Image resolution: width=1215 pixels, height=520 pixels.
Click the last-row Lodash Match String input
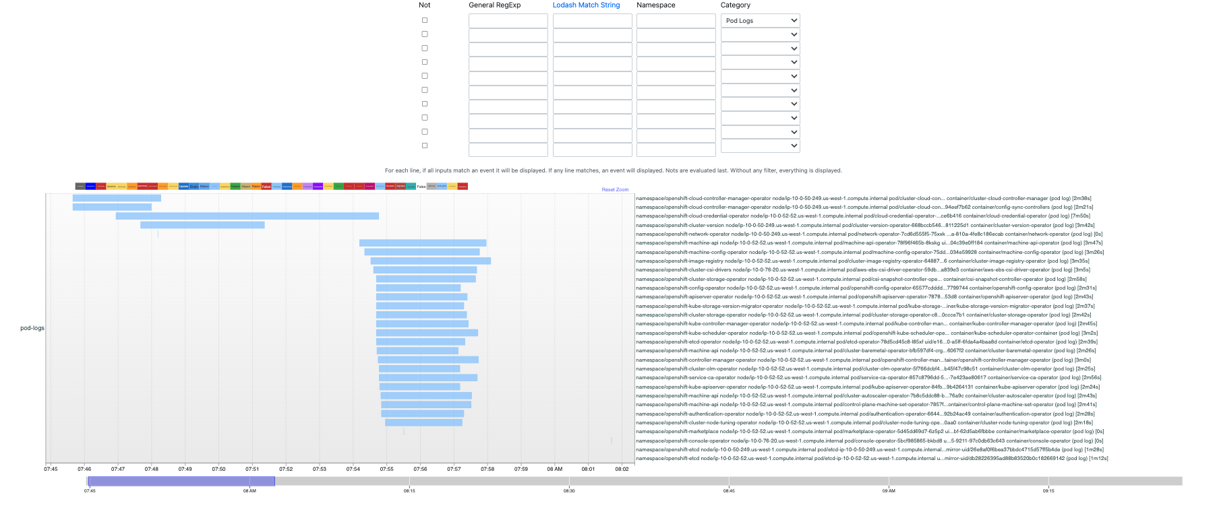593,150
